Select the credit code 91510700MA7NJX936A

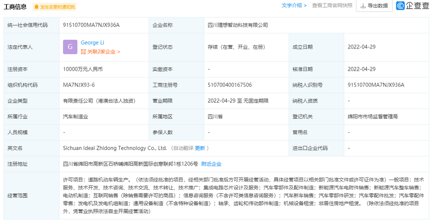(91, 25)
